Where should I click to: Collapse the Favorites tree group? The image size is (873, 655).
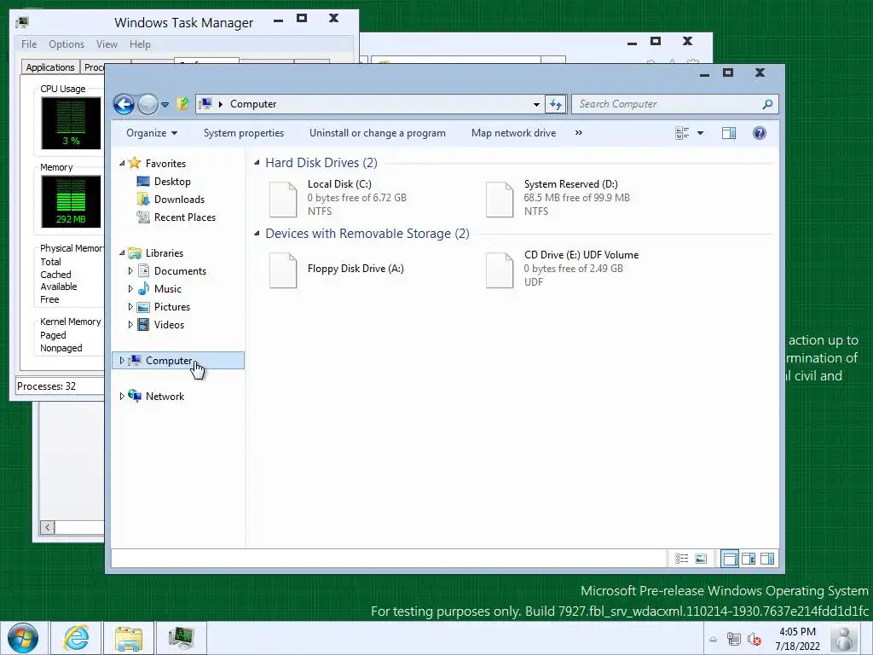(x=122, y=163)
